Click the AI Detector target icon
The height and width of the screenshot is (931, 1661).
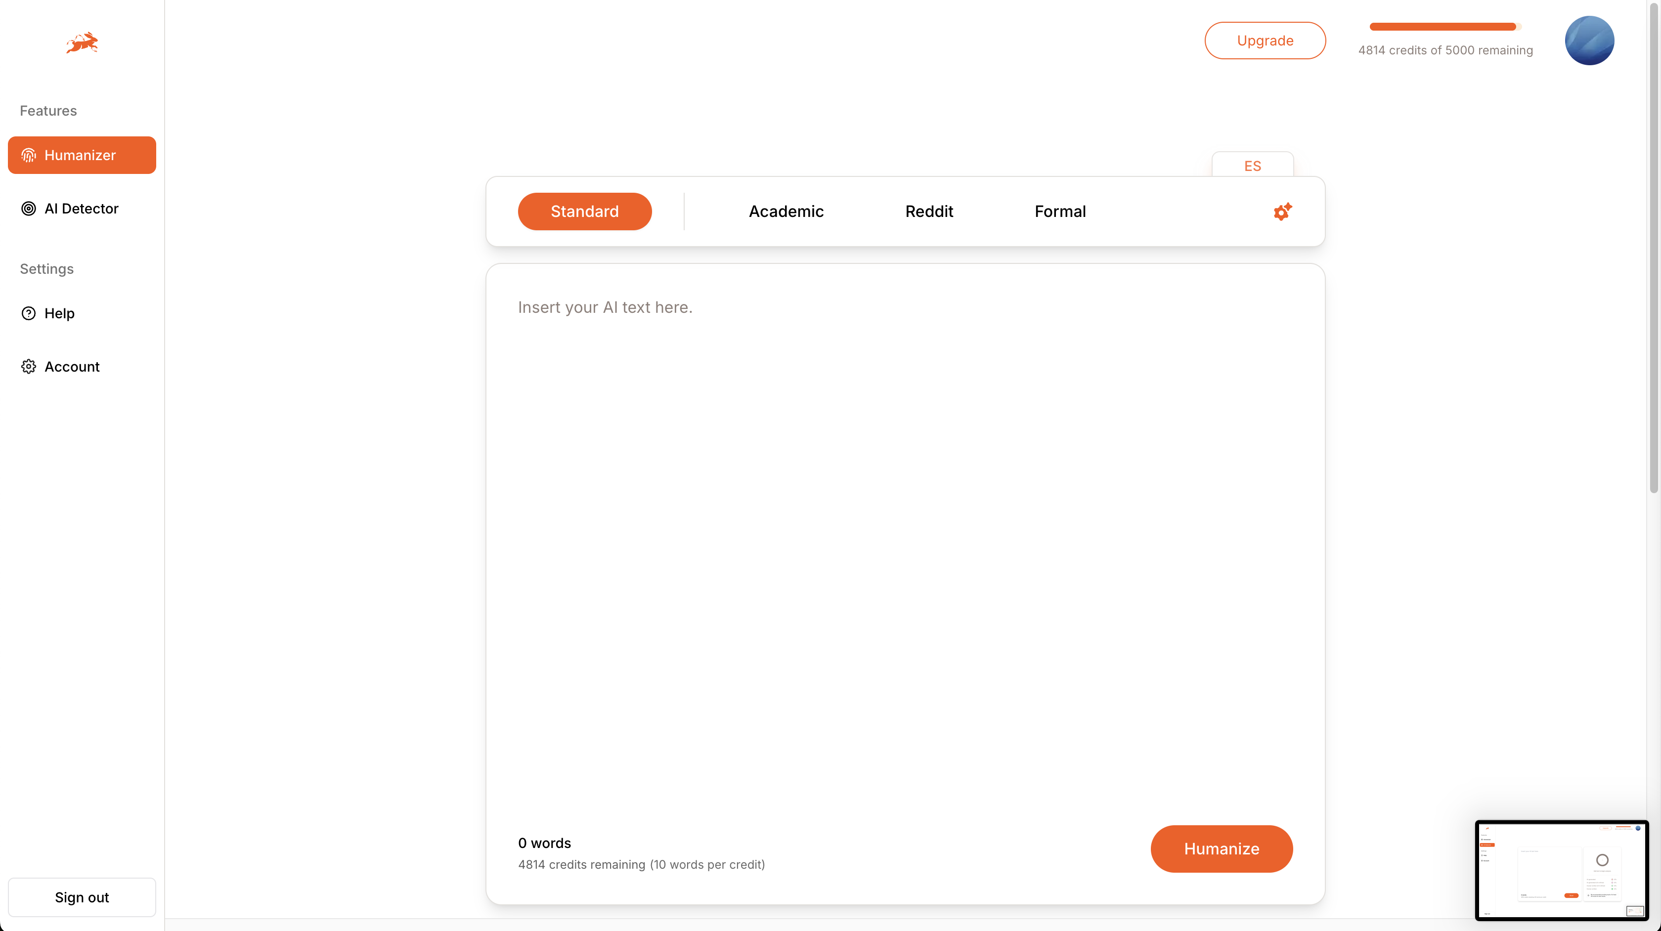click(28, 209)
